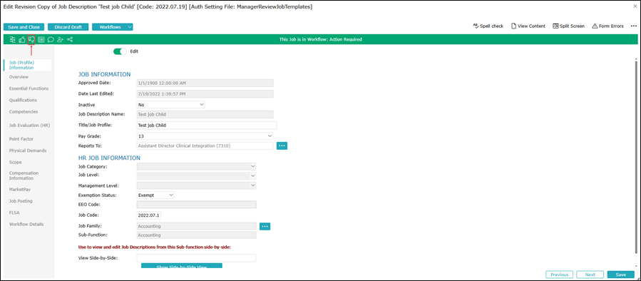Go to Essential Functions section
Image resolution: width=641 pixels, height=281 pixels.
[x=29, y=88]
